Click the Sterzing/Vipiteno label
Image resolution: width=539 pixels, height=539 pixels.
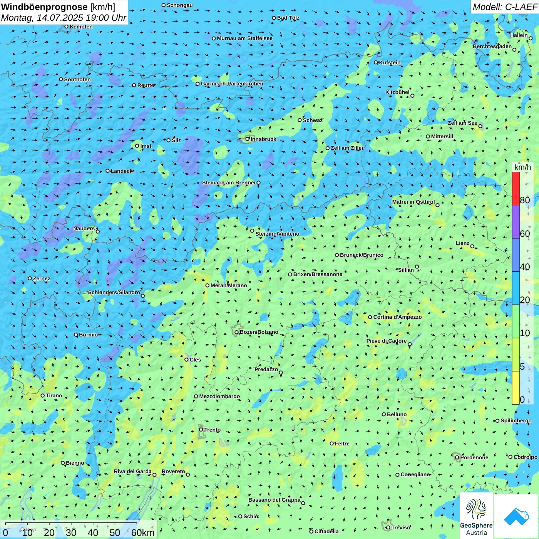point(277,234)
